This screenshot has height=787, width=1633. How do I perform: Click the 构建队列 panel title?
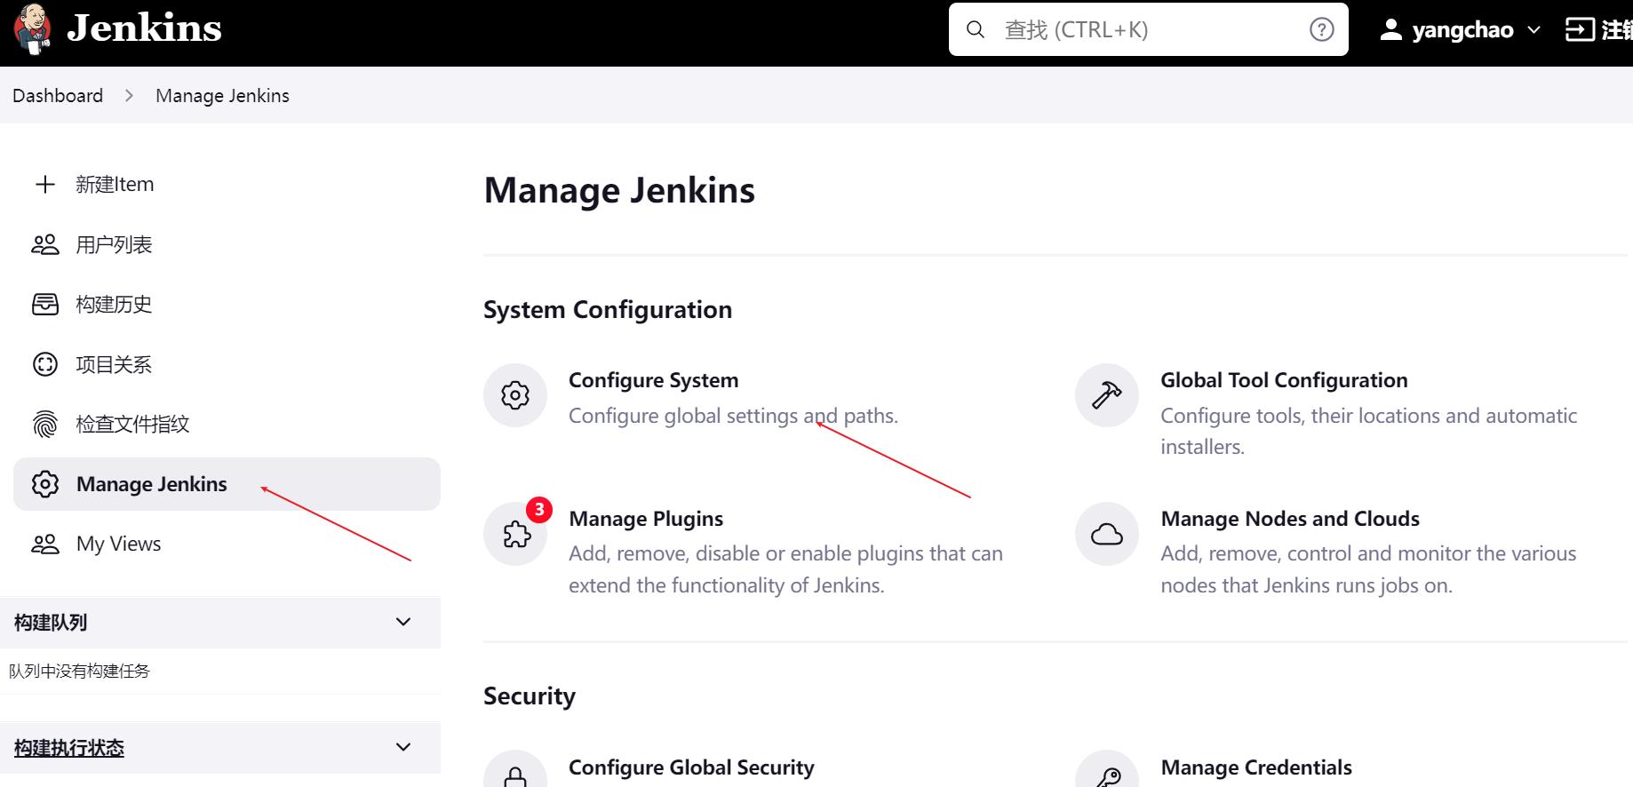click(x=51, y=623)
